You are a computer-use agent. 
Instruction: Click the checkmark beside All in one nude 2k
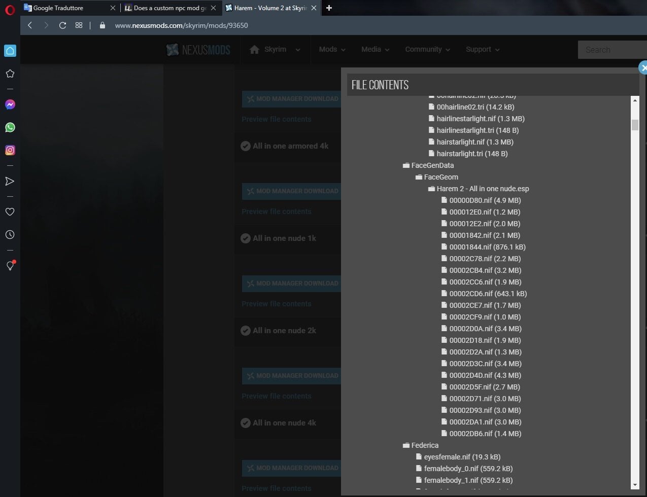[245, 331]
